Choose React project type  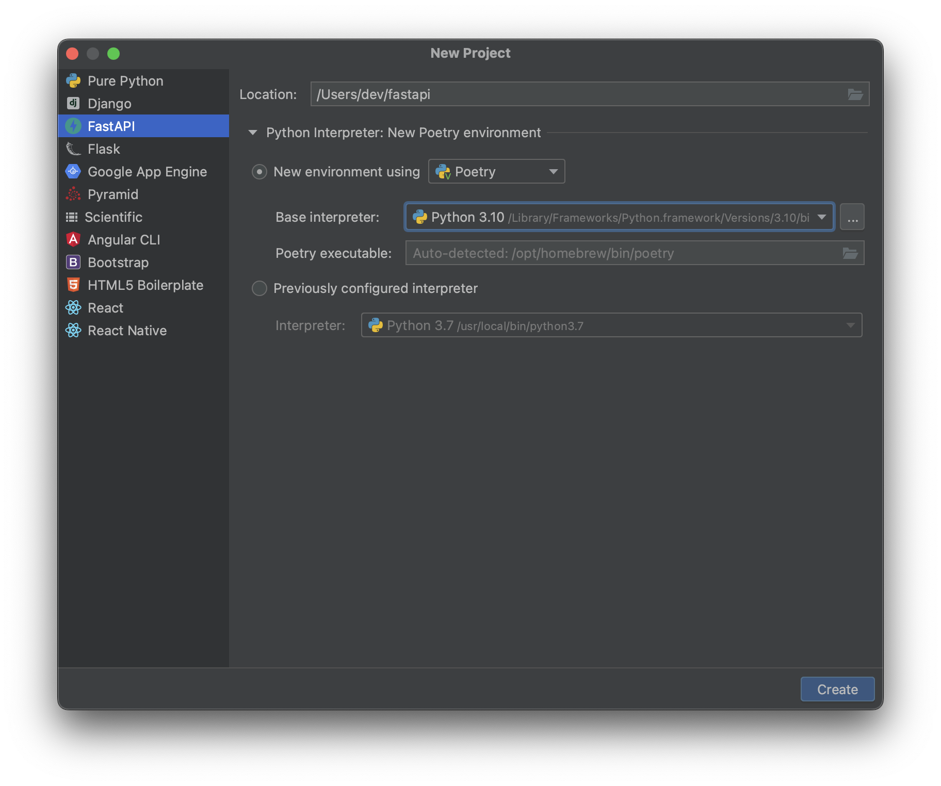(143, 308)
